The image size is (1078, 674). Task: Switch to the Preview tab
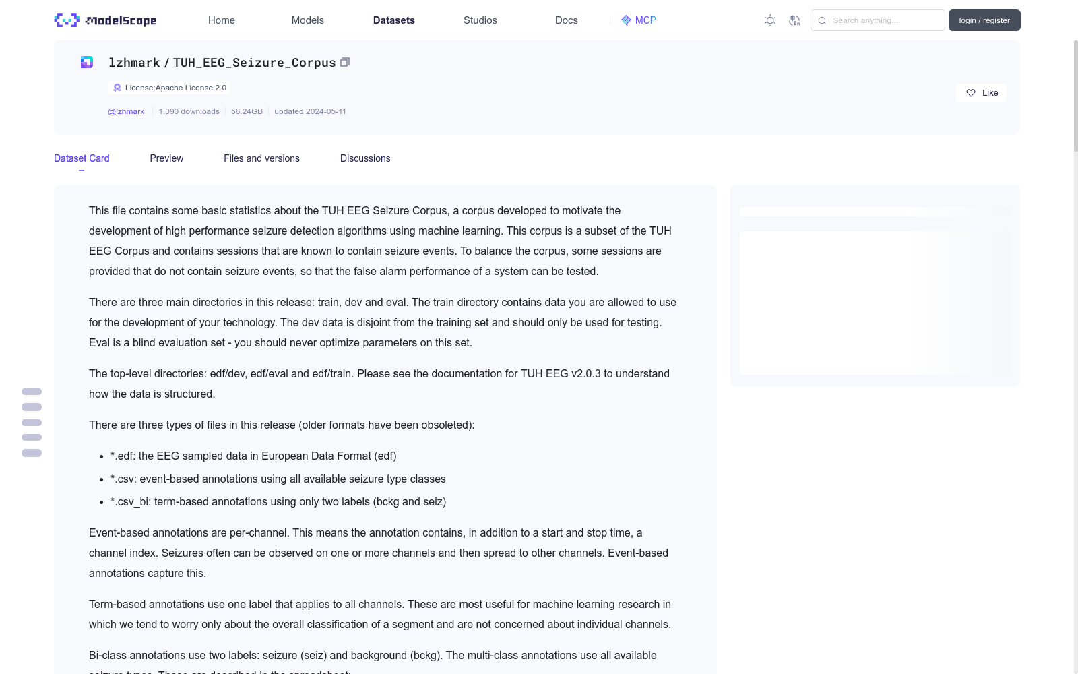[x=166, y=158]
